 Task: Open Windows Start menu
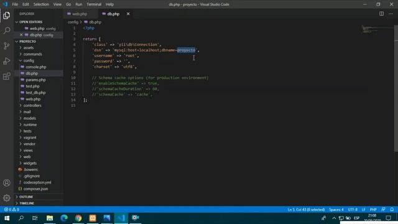7,218
